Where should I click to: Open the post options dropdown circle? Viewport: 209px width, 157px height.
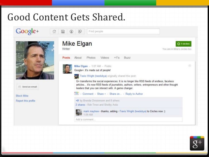189,66
